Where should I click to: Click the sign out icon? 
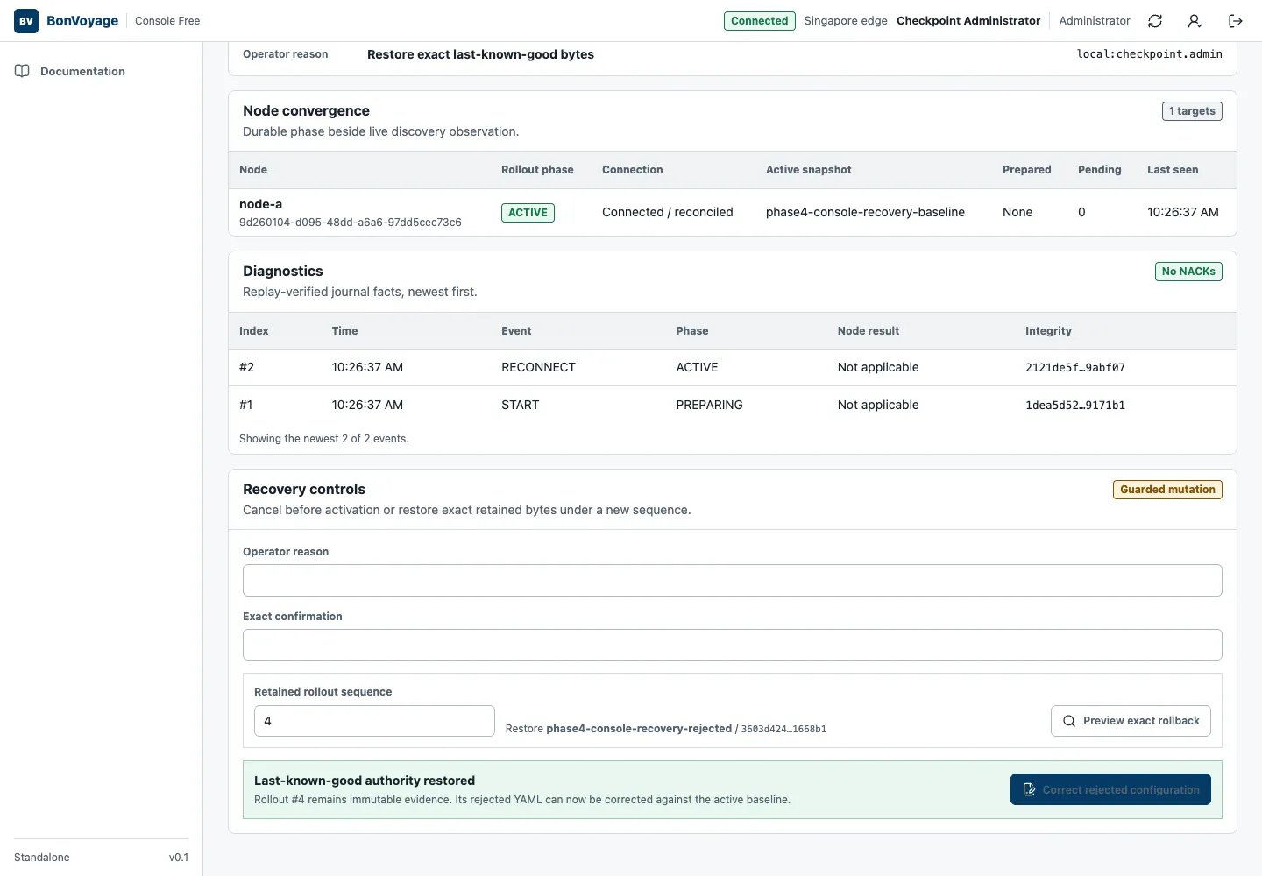(1236, 21)
